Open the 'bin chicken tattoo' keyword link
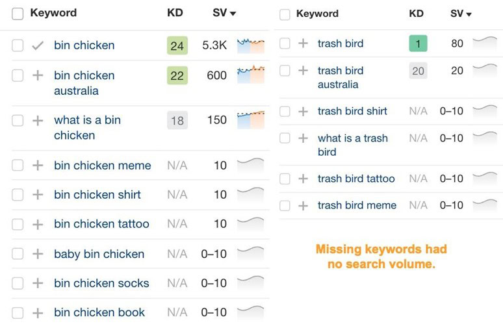503x326 pixels. tap(101, 224)
